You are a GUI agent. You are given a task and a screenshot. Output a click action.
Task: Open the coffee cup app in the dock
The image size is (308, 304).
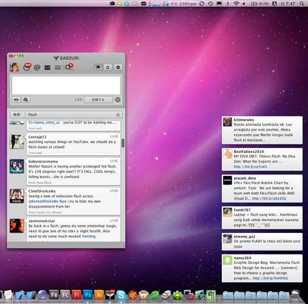144,295
